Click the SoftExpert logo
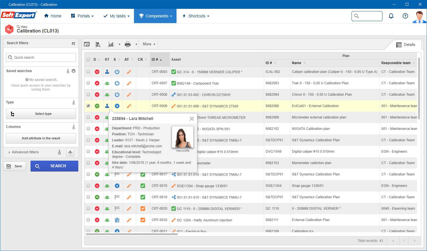This screenshot has height=251, width=427. click(x=19, y=15)
